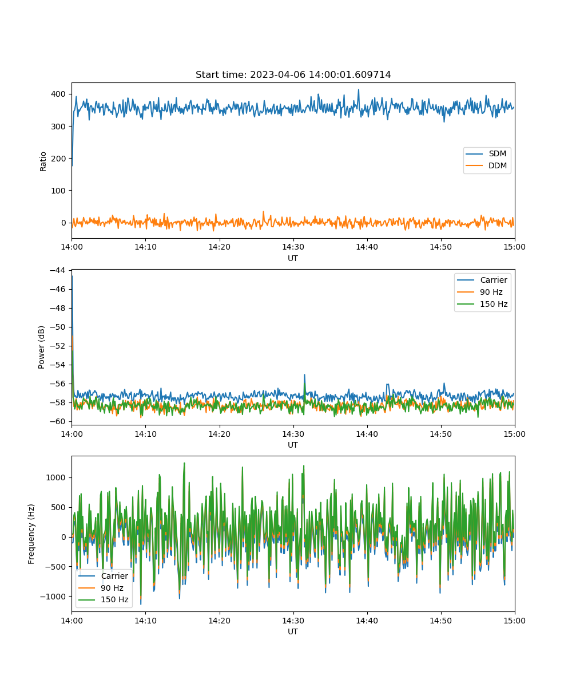This screenshot has height=687, width=572.
Task: Select the 90 Hz entry in the Frequency plot legend
Action: click(114, 588)
